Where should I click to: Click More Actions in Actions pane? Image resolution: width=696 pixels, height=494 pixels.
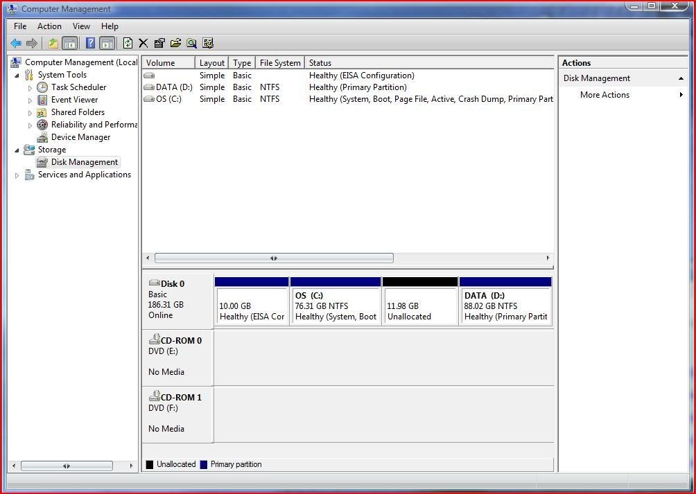604,94
